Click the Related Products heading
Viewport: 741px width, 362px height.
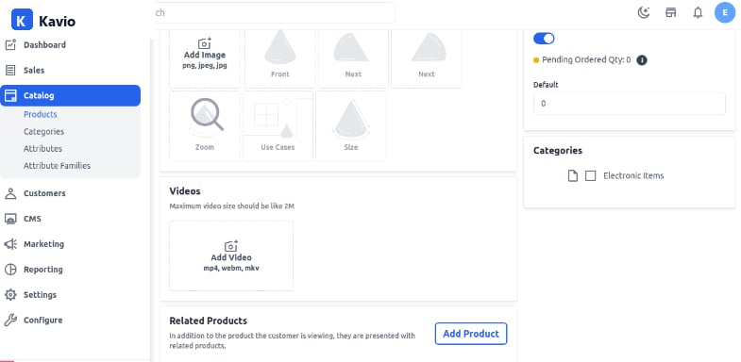click(208, 321)
